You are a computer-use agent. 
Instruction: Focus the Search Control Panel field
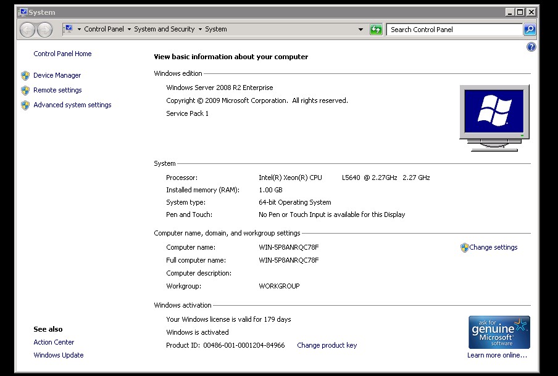pyautogui.click(x=454, y=30)
